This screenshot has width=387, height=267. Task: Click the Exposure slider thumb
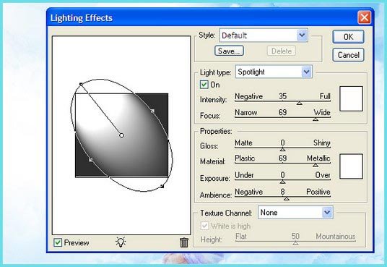tap(282, 182)
